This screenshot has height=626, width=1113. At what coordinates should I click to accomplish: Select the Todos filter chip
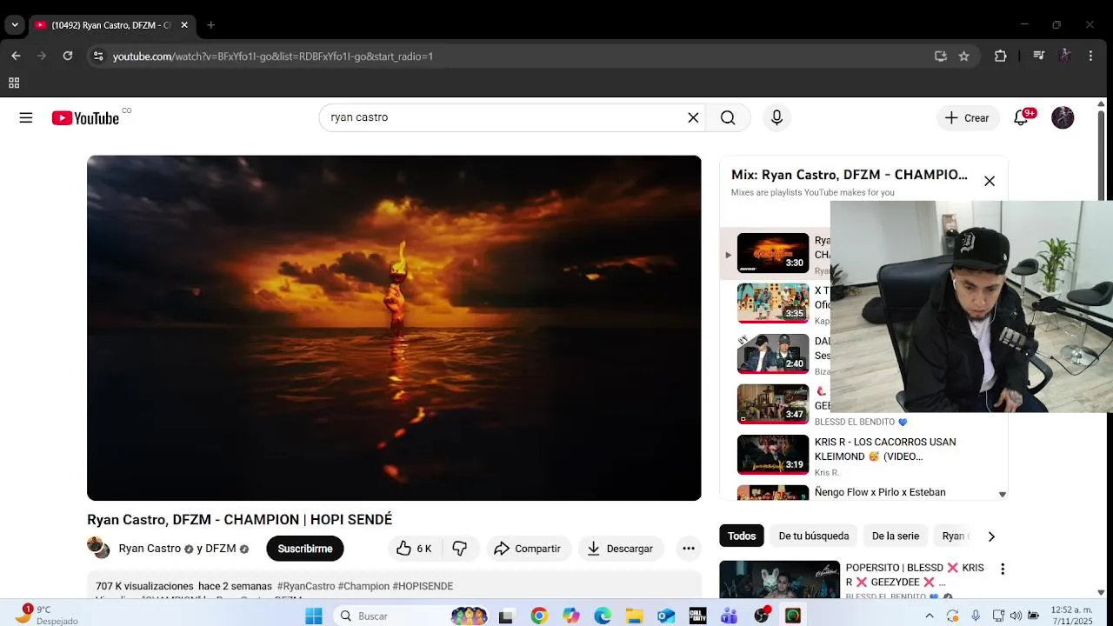[x=742, y=536]
